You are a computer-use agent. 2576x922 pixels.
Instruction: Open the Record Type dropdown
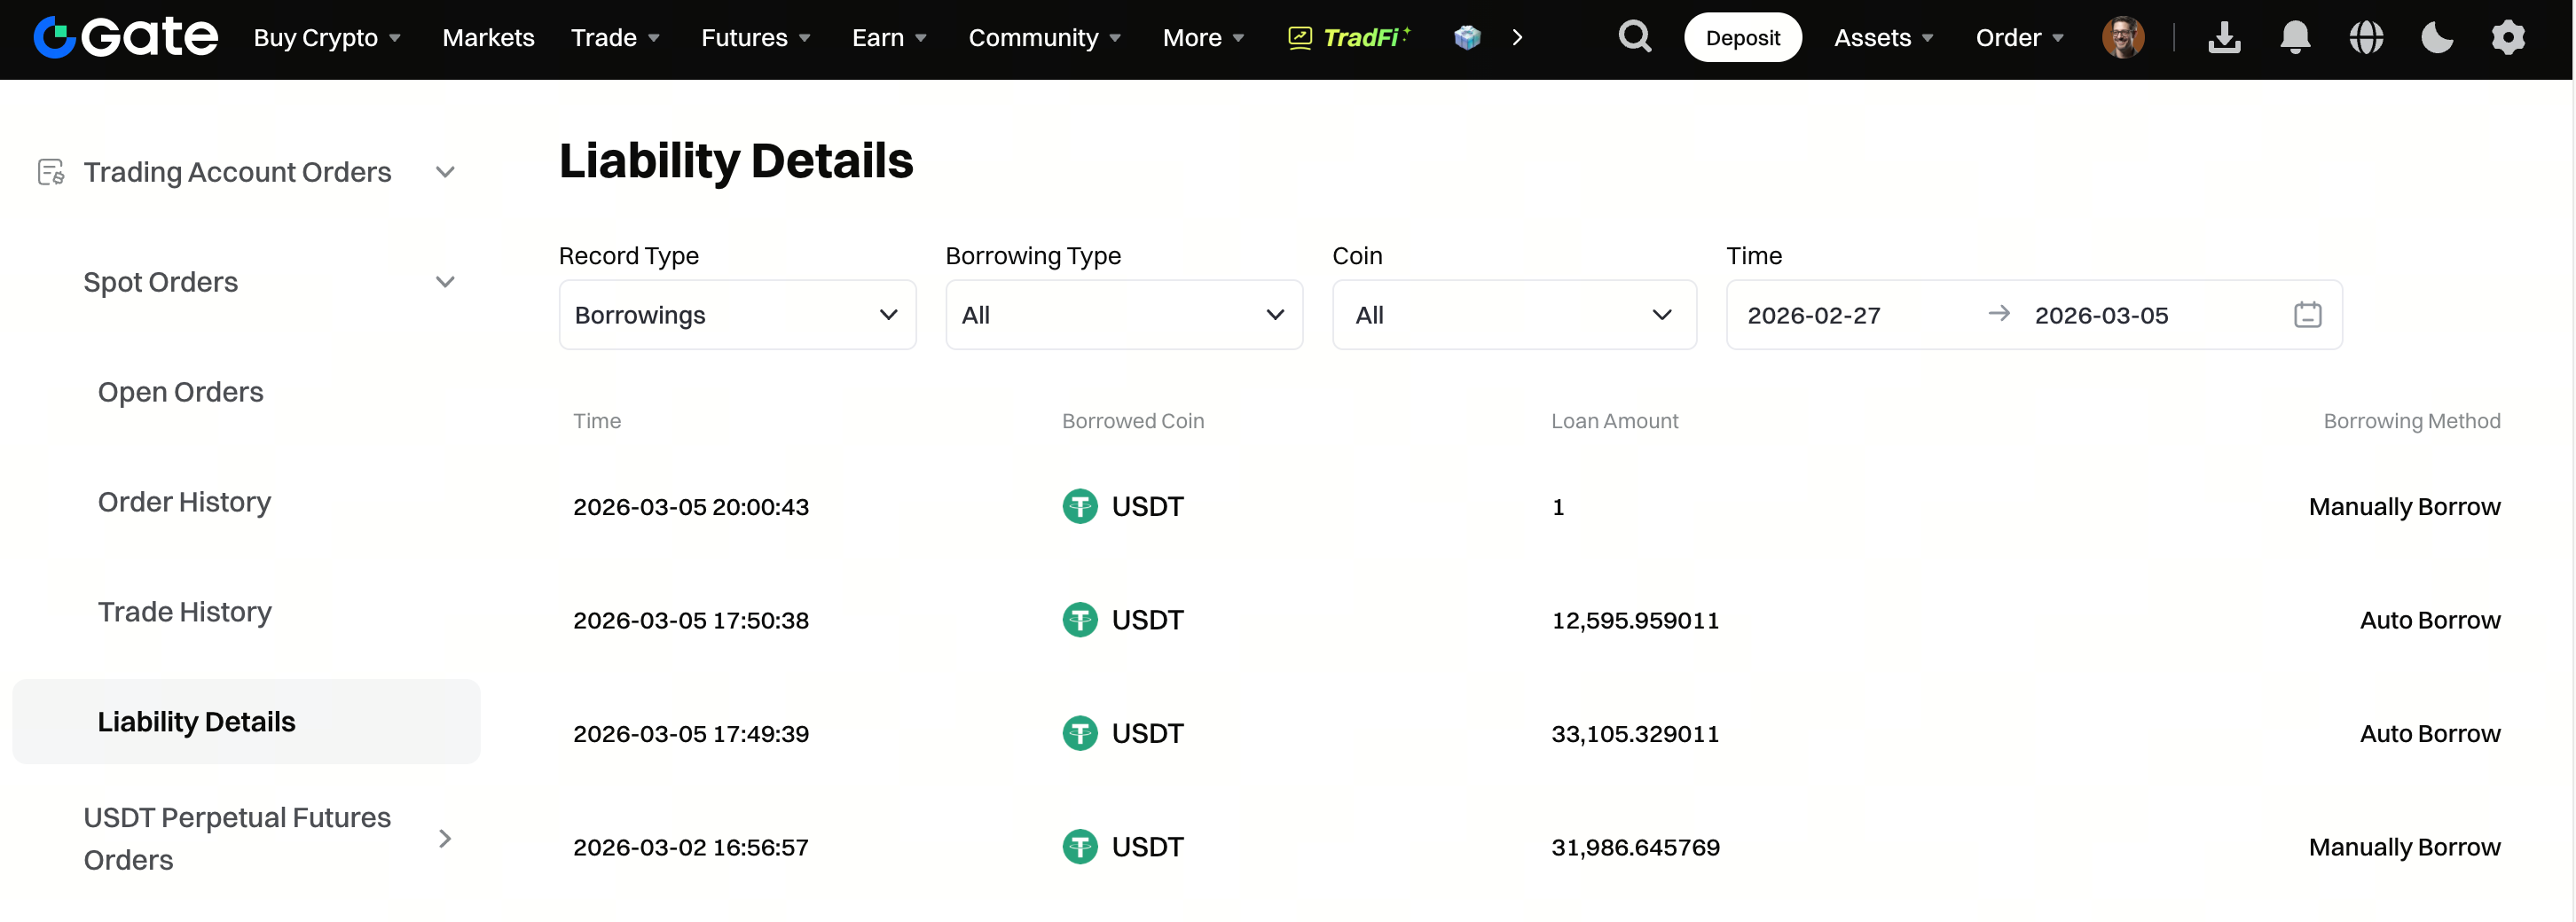point(737,315)
